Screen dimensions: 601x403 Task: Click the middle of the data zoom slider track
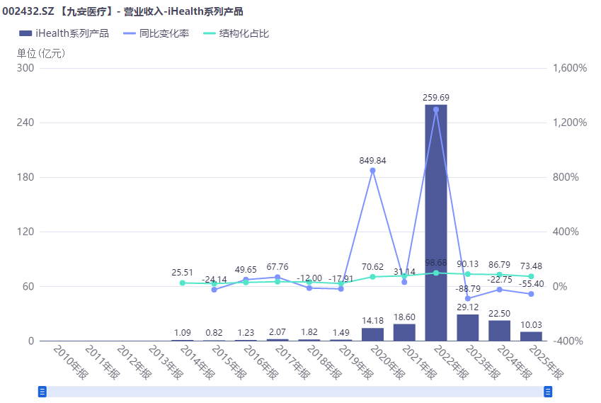(295, 392)
